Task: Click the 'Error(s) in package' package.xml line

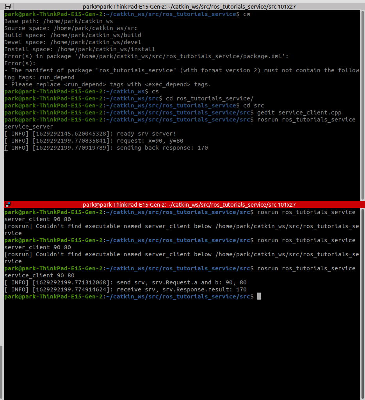Action: tap(146, 56)
